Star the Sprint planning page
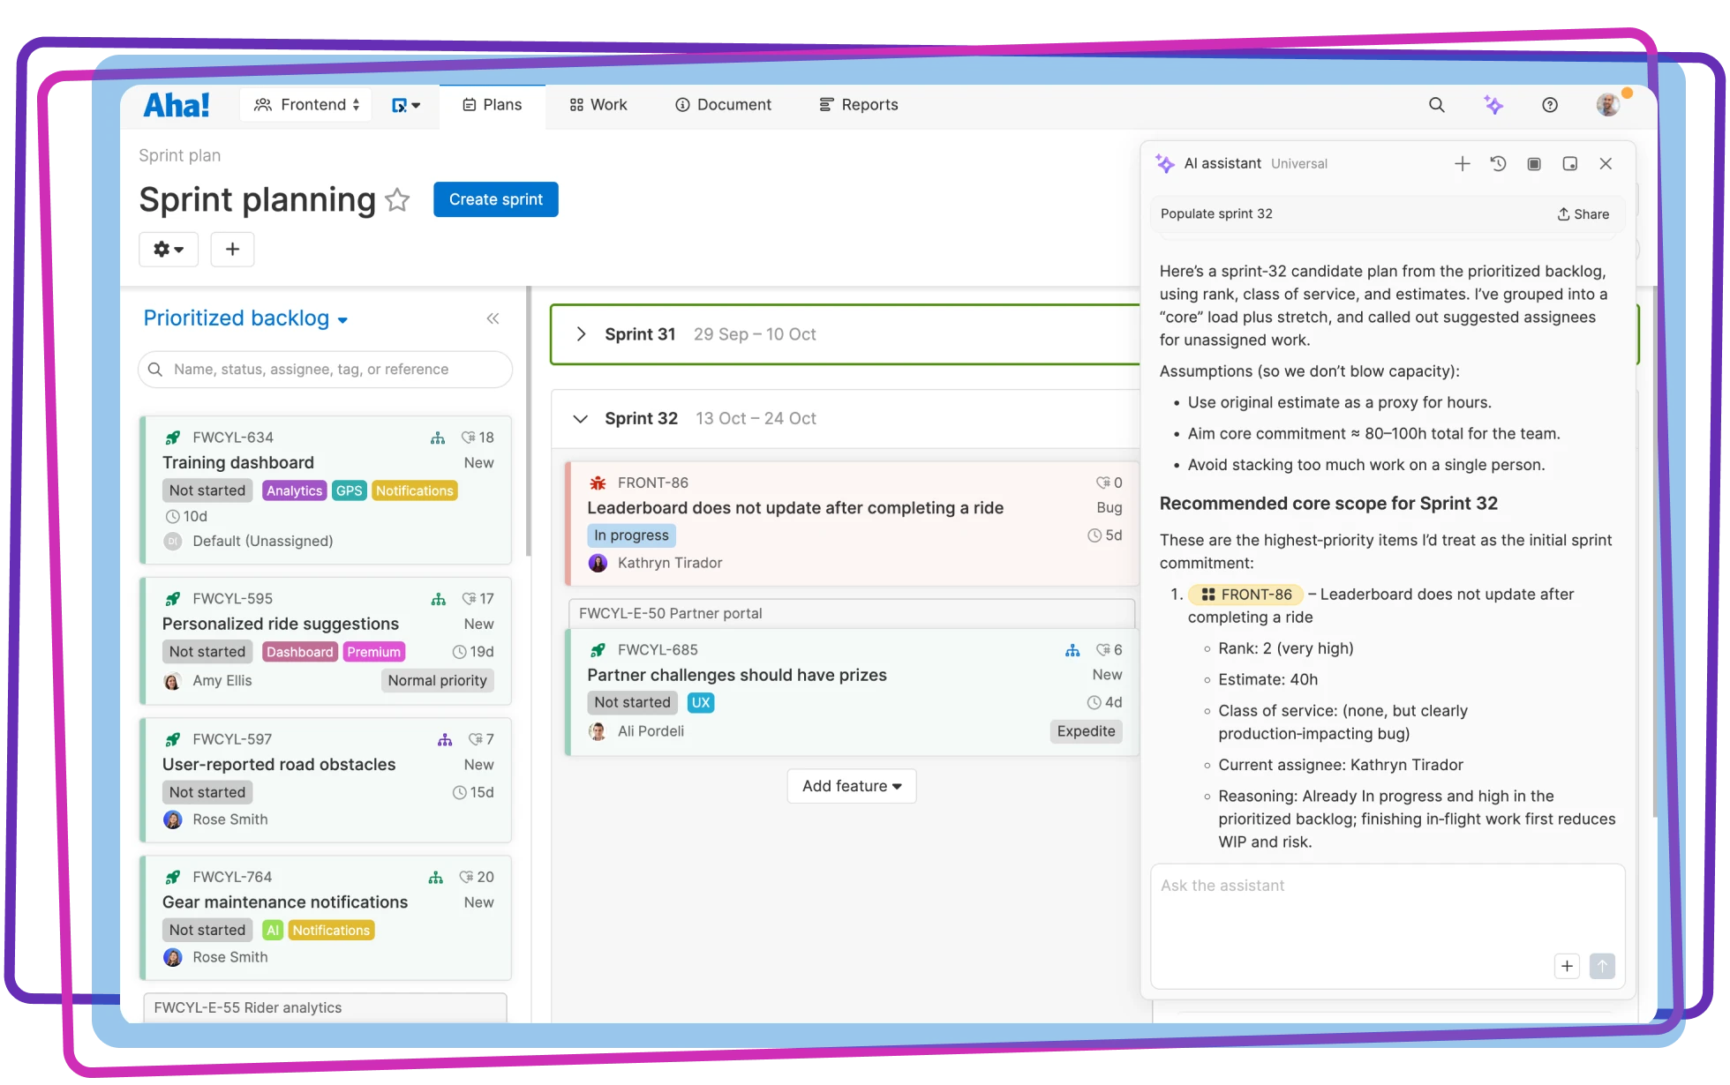Screen dimensions: 1730x1085 pyautogui.click(x=398, y=200)
